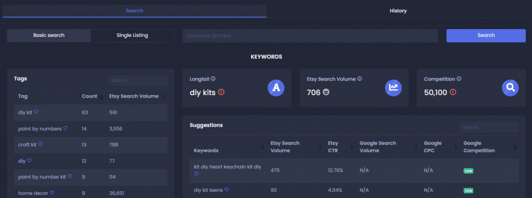The height and width of the screenshot is (198, 532).
Task: Click the 'Keywords go here...' input field
Action: pos(310,36)
